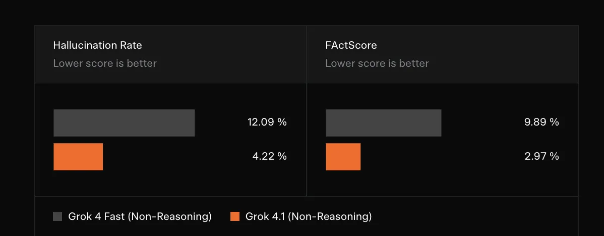Image resolution: width=604 pixels, height=236 pixels.
Task: Click the word 'Rate' in Hallucination Rate heading
Action: tap(131, 45)
